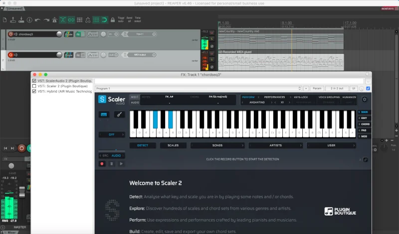Click the '+' preset button
Viewport: 399px width, 234px height.
[306, 89]
